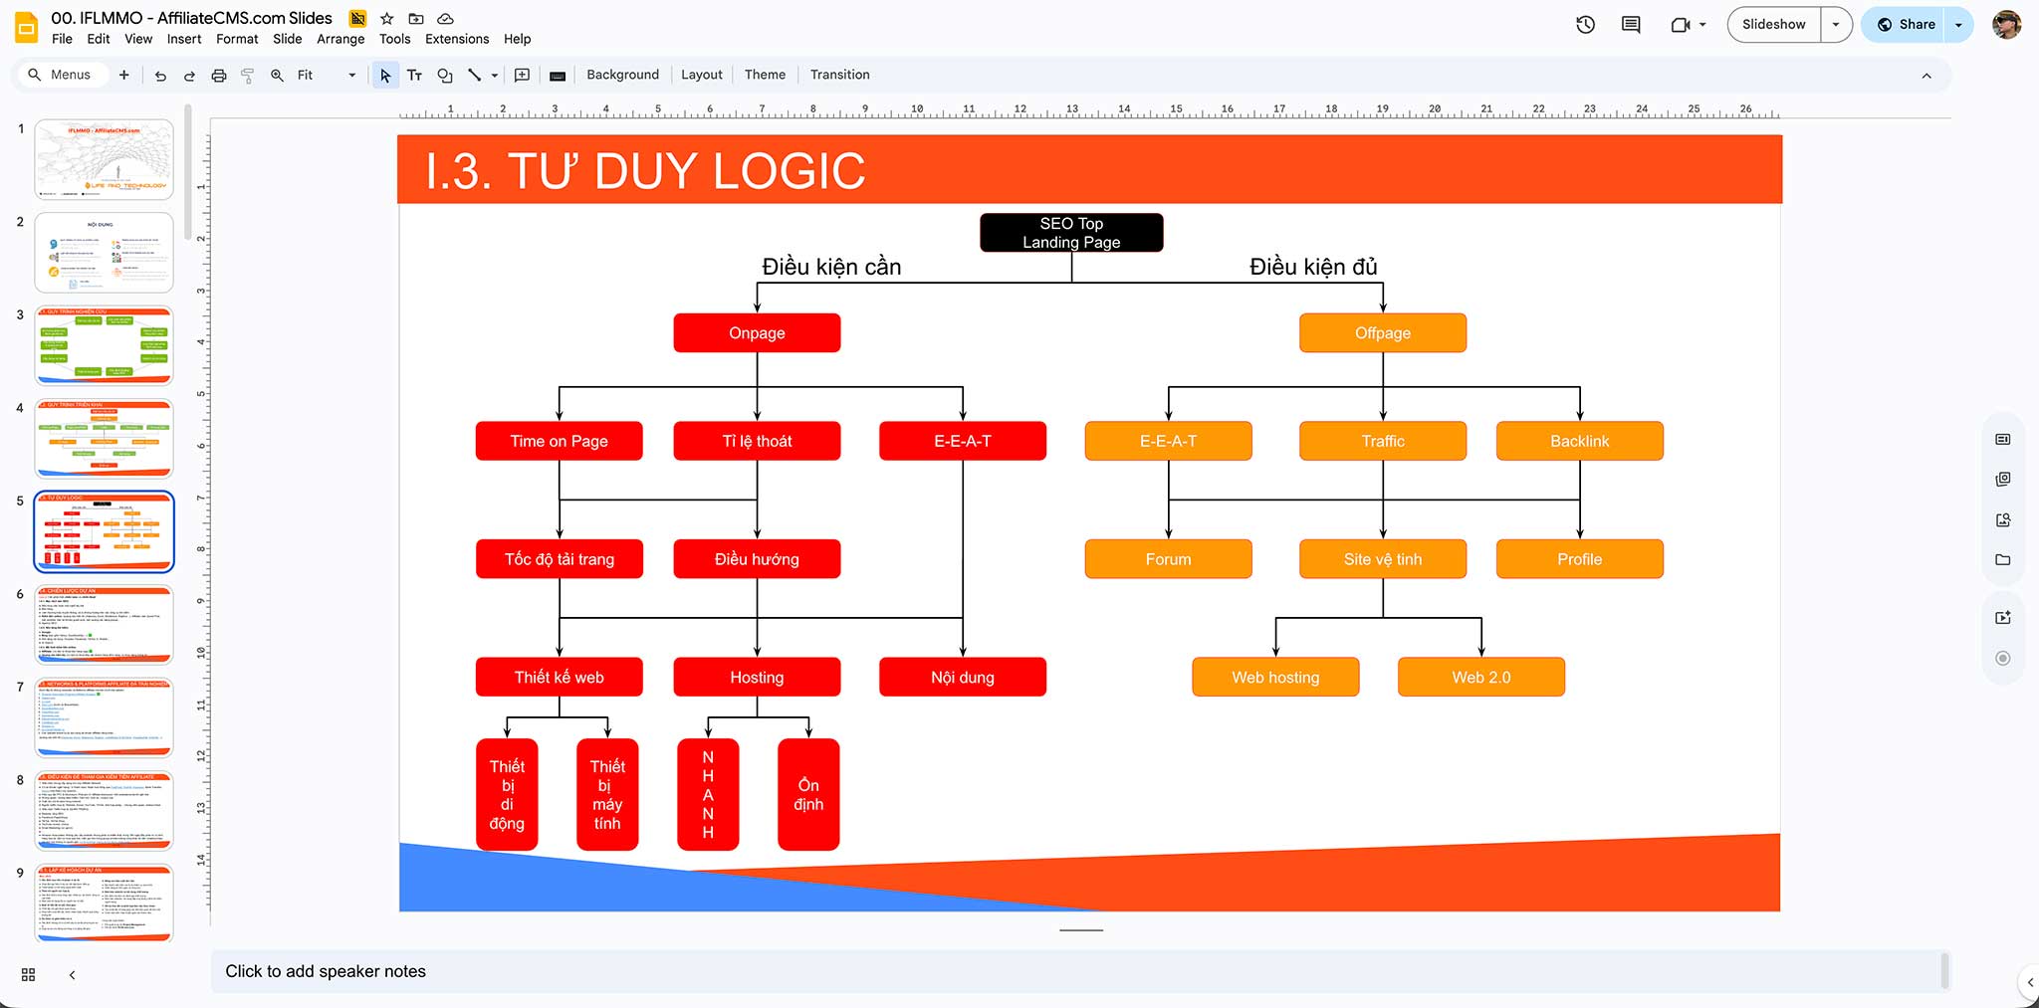Viewport: 2039px width, 1008px height.
Task: Select the Shape tool
Action: click(445, 76)
